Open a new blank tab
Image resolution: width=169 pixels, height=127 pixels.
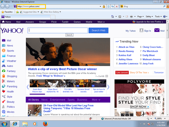[x=53, y=17]
